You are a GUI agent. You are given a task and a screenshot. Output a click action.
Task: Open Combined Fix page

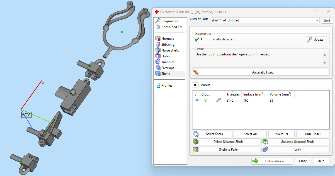(171, 27)
